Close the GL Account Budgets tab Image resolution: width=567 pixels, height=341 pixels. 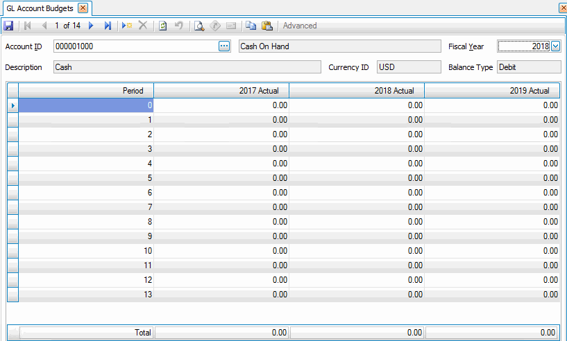coord(83,8)
